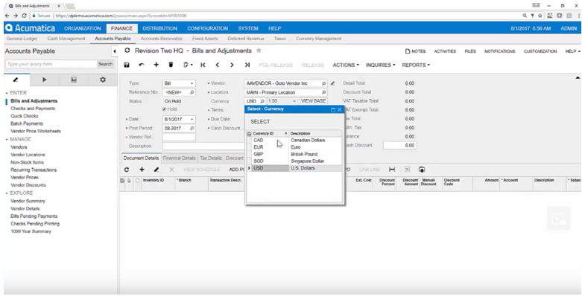Open the SYSTEM module
Screen dimensions: 582x296
tap(248, 28)
